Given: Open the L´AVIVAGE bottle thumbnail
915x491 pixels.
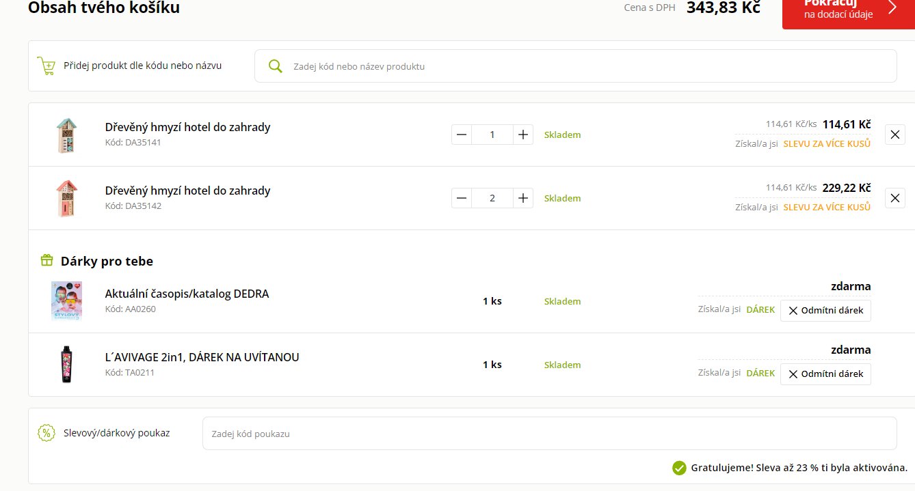Looking at the screenshot, I should [x=66, y=364].
